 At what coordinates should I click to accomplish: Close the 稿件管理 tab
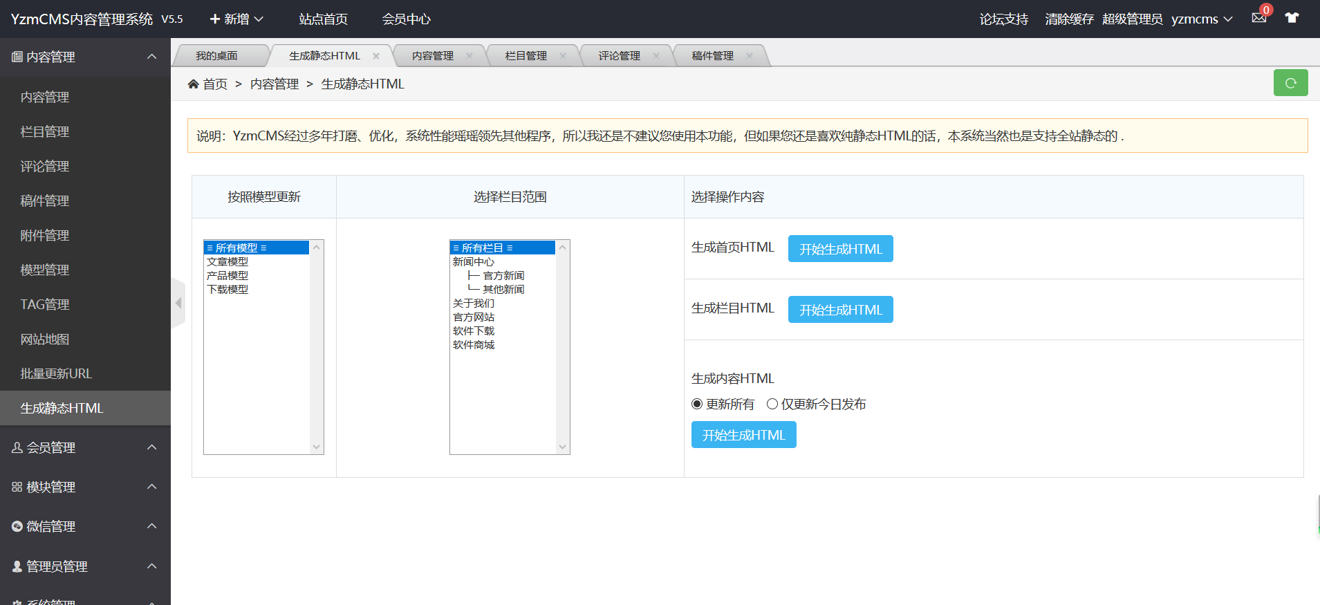[750, 56]
